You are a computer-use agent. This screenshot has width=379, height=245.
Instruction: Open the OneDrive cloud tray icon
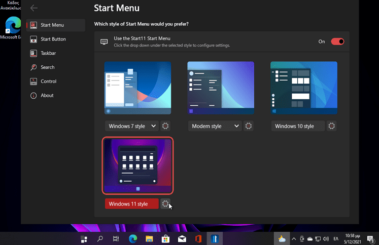click(310, 239)
